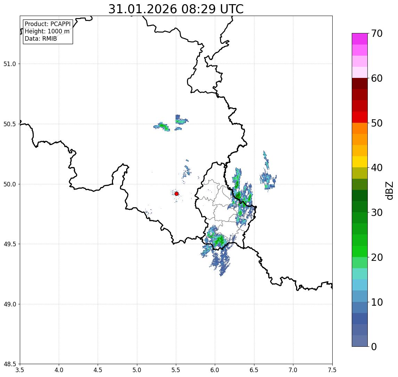Click the title '31.01.2026 08:29 UTC'
This screenshot has height=377, width=398.
pos(176,9)
